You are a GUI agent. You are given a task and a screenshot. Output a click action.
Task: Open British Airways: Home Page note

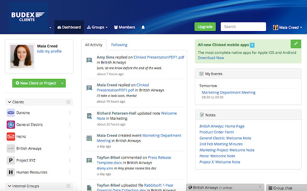[222, 126]
